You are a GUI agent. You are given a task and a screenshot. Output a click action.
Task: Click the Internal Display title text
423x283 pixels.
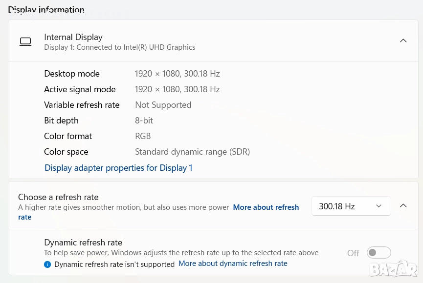click(73, 37)
